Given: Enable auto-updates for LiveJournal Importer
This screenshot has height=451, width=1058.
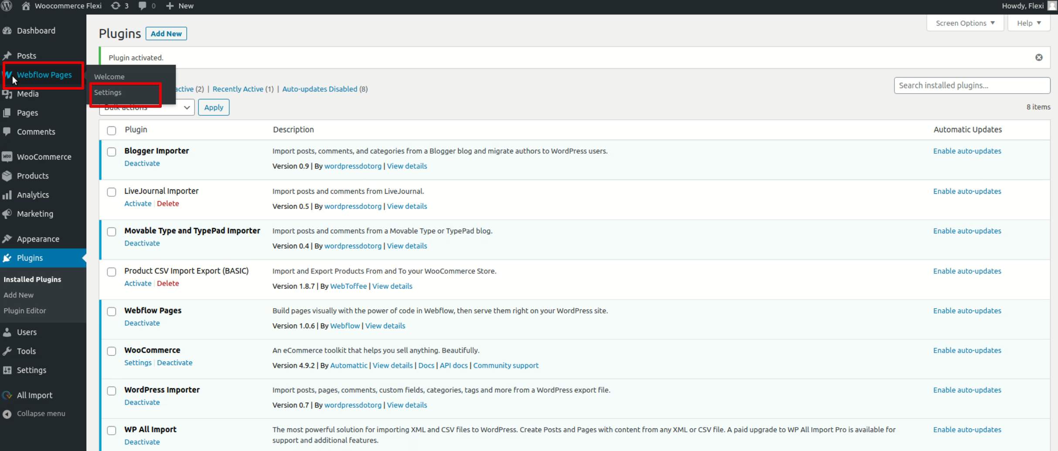Looking at the screenshot, I should 967,191.
